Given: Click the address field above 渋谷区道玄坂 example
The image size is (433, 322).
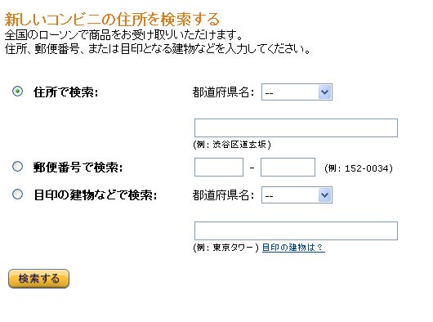Looking at the screenshot, I should coord(296,127).
